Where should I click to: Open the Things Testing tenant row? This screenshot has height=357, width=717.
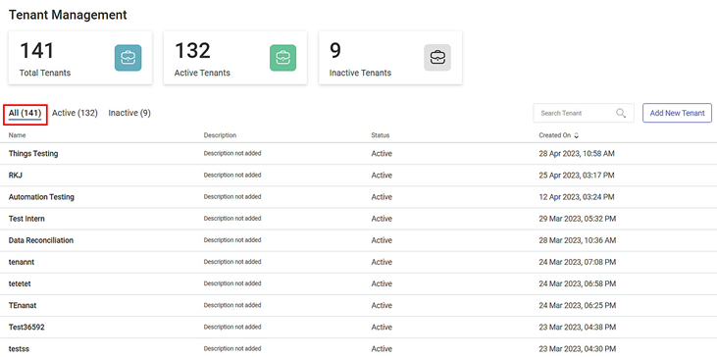coord(359,154)
